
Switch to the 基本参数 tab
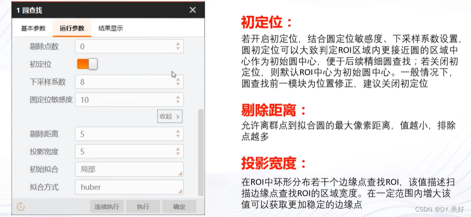coord(33,29)
